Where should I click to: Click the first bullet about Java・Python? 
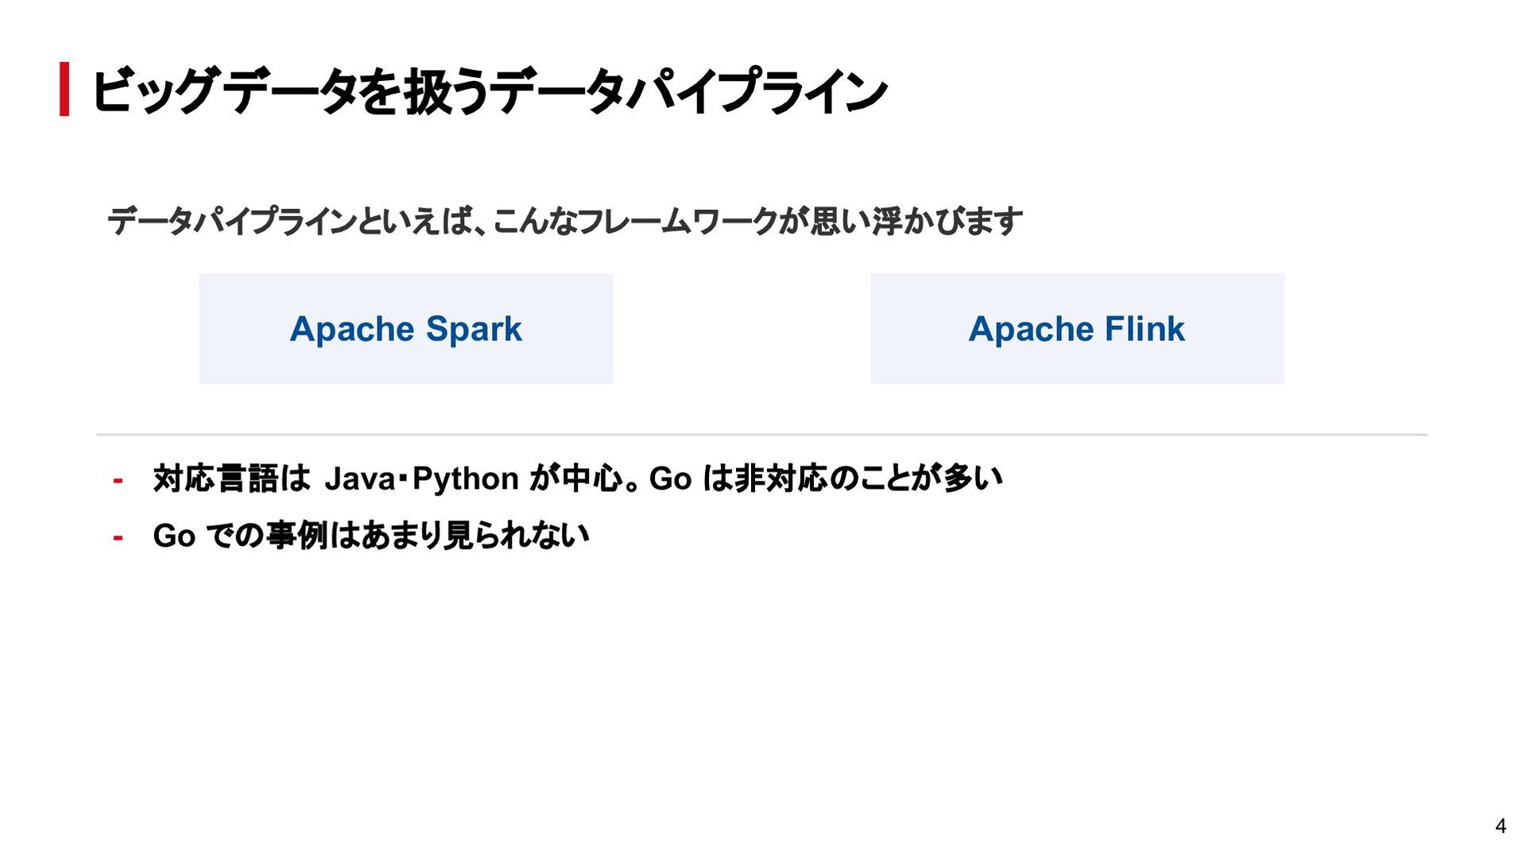point(578,478)
